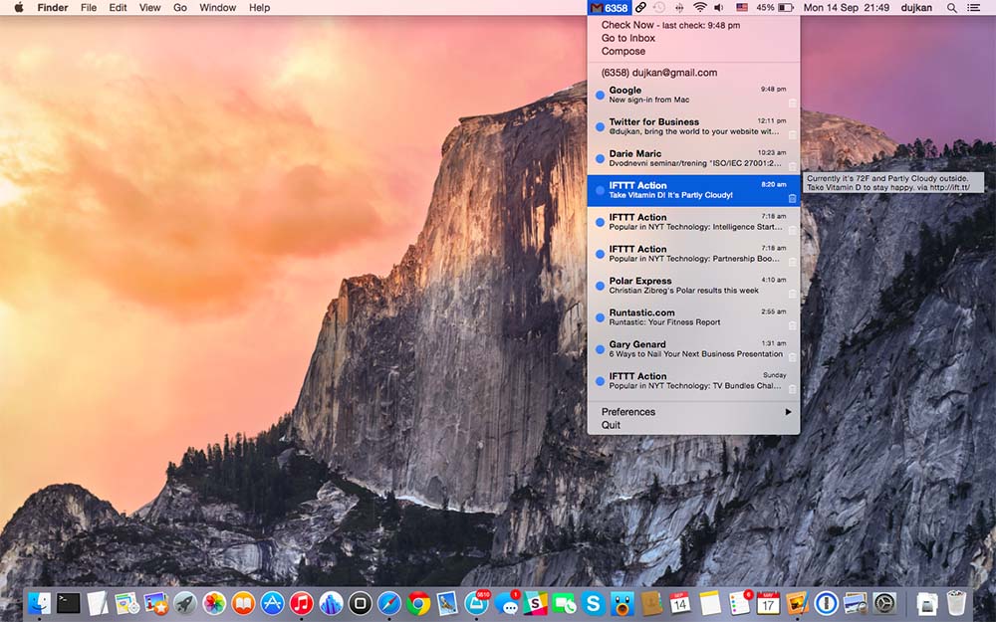The width and height of the screenshot is (996, 622).
Task: Choose Go to Inbox
Action: coord(628,38)
